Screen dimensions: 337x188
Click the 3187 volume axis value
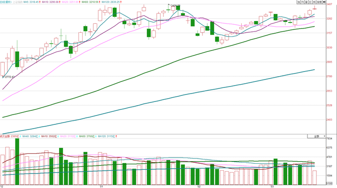point(329,166)
